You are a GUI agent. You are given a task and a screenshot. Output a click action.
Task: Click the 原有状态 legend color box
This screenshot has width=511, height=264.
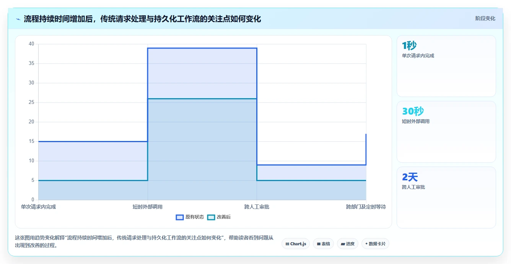[x=180, y=217]
